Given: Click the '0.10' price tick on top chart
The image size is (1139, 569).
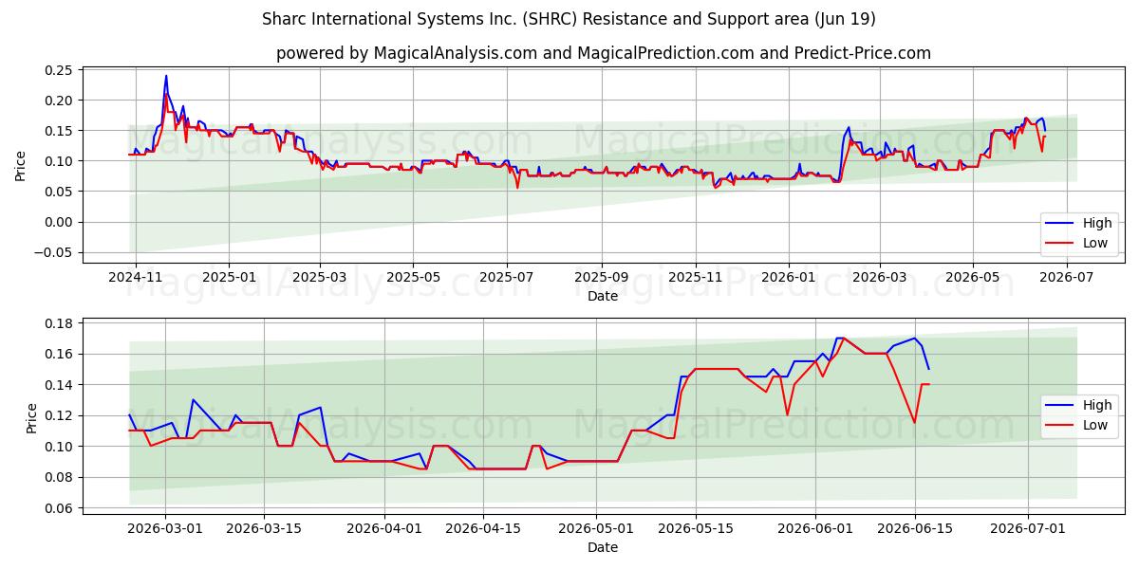Looking at the screenshot, I should pyautogui.click(x=59, y=161).
